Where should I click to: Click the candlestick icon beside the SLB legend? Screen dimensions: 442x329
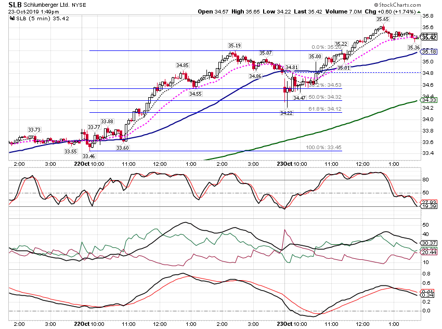tap(12, 19)
